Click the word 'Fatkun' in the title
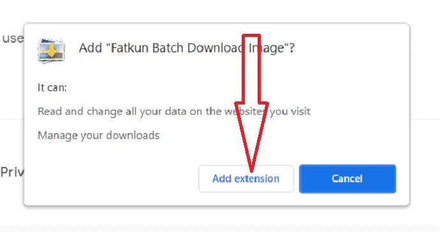This screenshot has height=232, width=440. [129, 48]
